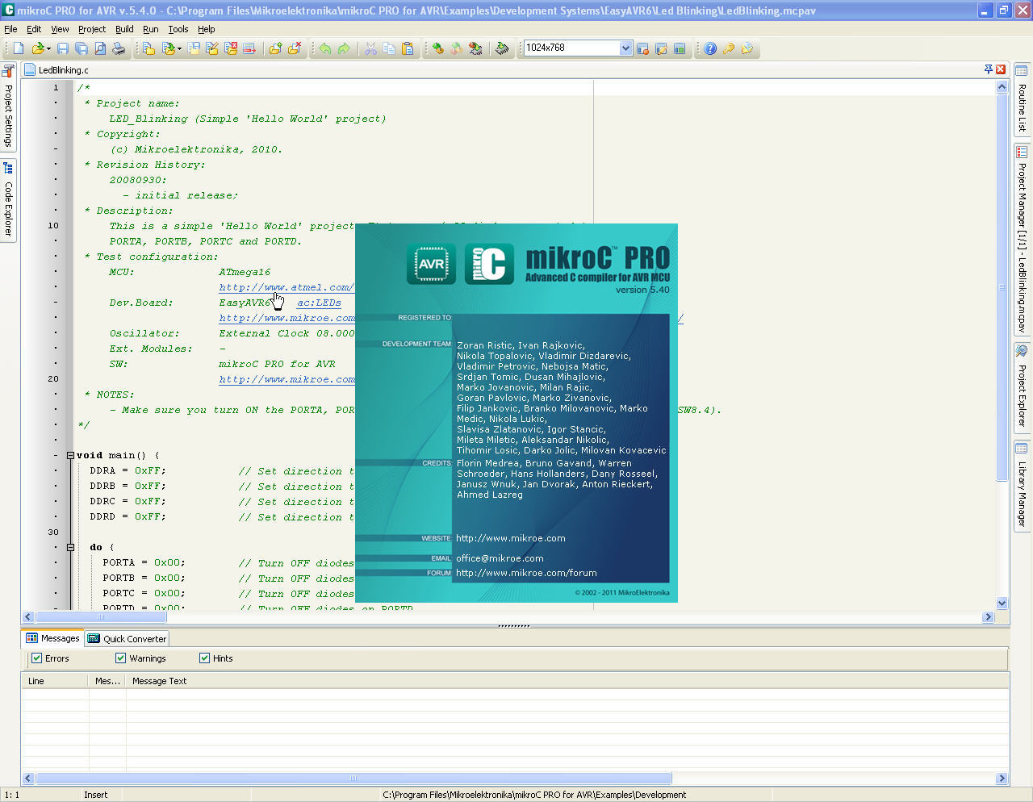Click the Remove File from Project icon
Viewport: 1033px width, 802px height.
[295, 48]
